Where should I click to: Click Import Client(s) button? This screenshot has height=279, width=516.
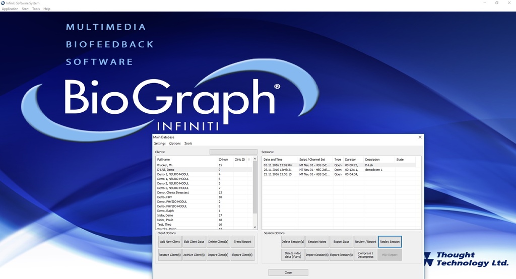click(218, 255)
